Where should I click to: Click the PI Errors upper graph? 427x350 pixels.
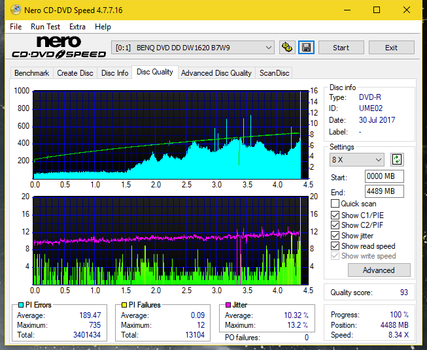coord(171,135)
